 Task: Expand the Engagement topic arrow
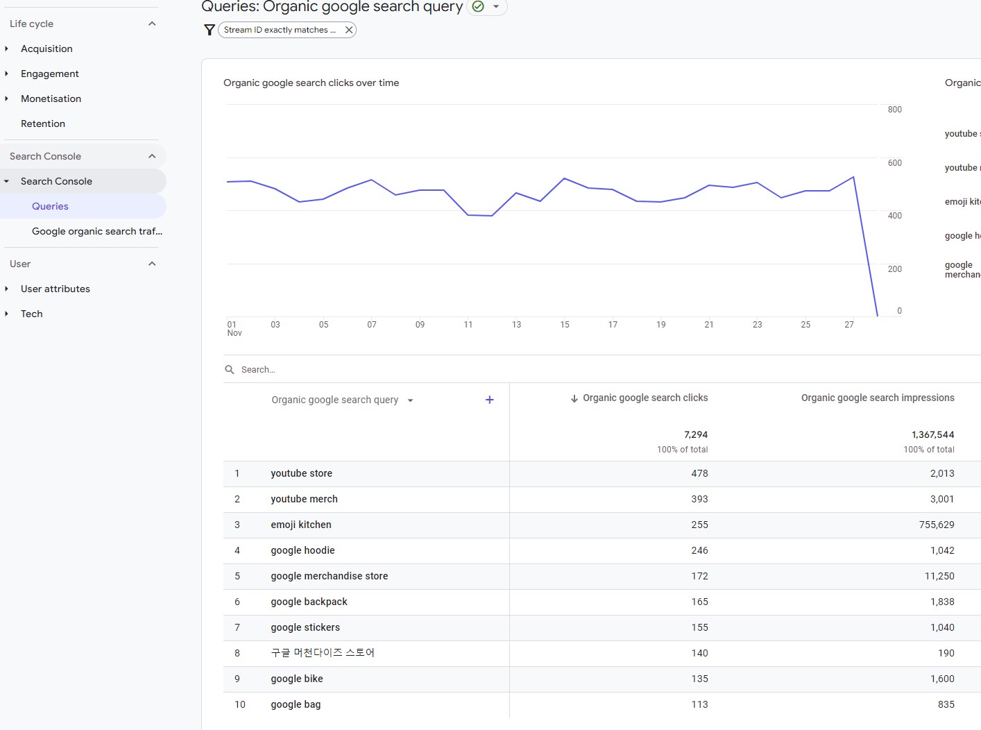7,74
